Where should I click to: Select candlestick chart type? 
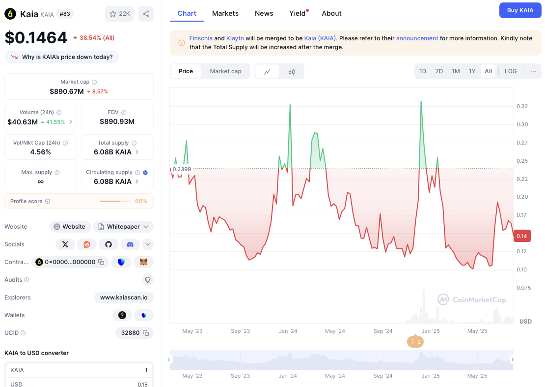tap(292, 71)
